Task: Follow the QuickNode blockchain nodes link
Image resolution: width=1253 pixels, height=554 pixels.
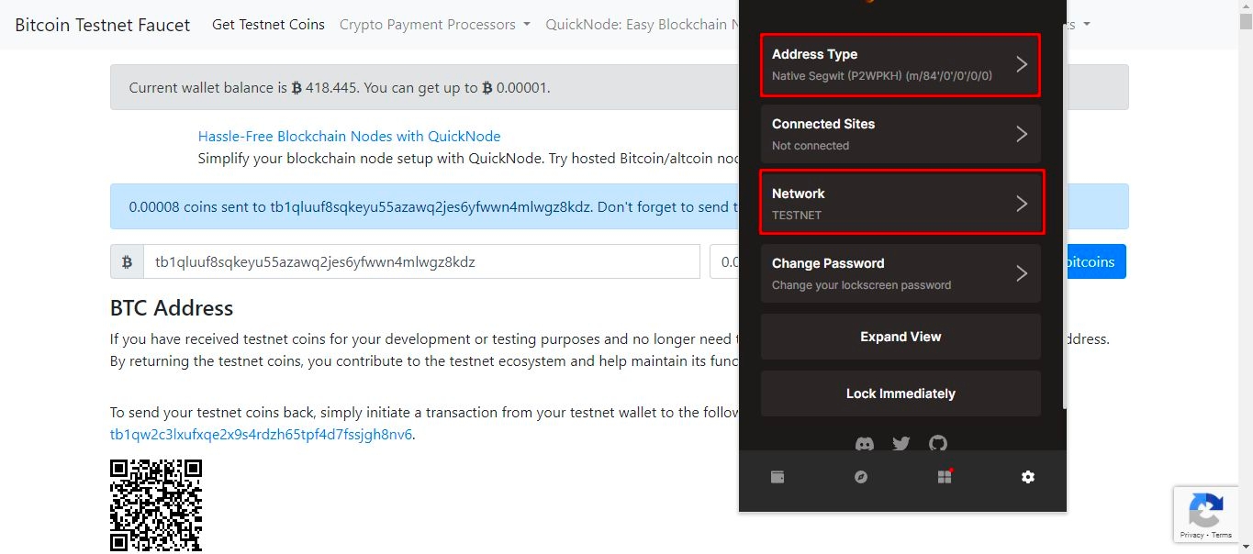Action: click(349, 137)
